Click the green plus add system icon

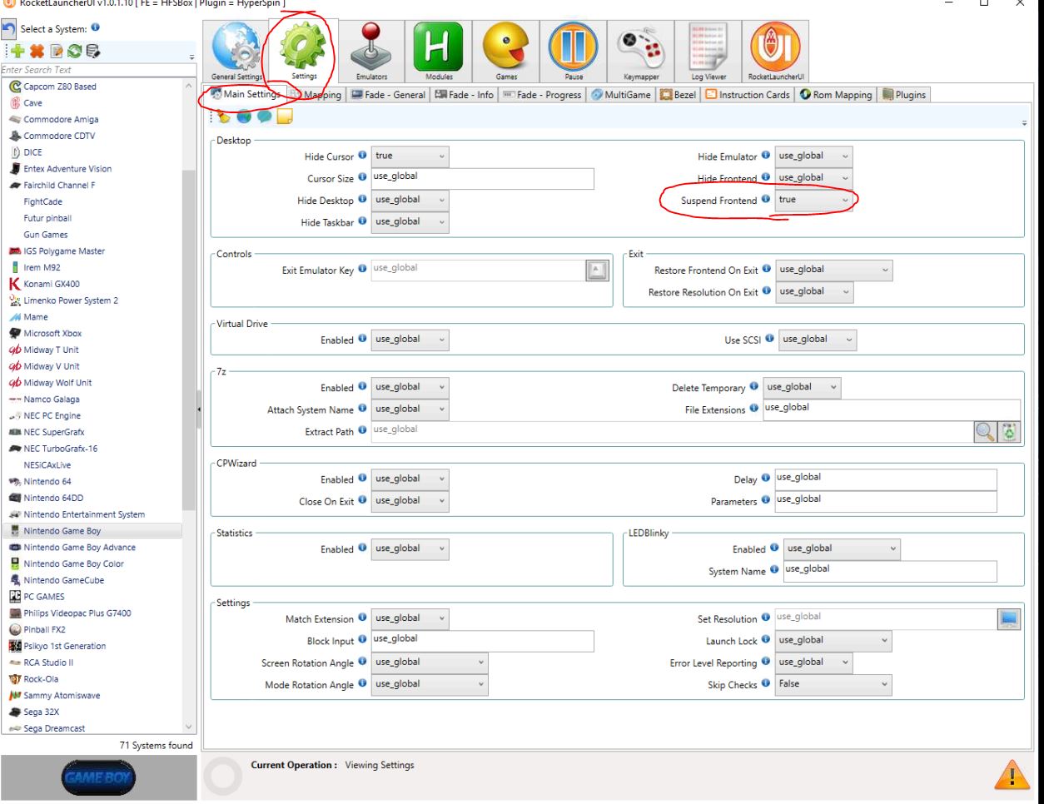coord(18,52)
